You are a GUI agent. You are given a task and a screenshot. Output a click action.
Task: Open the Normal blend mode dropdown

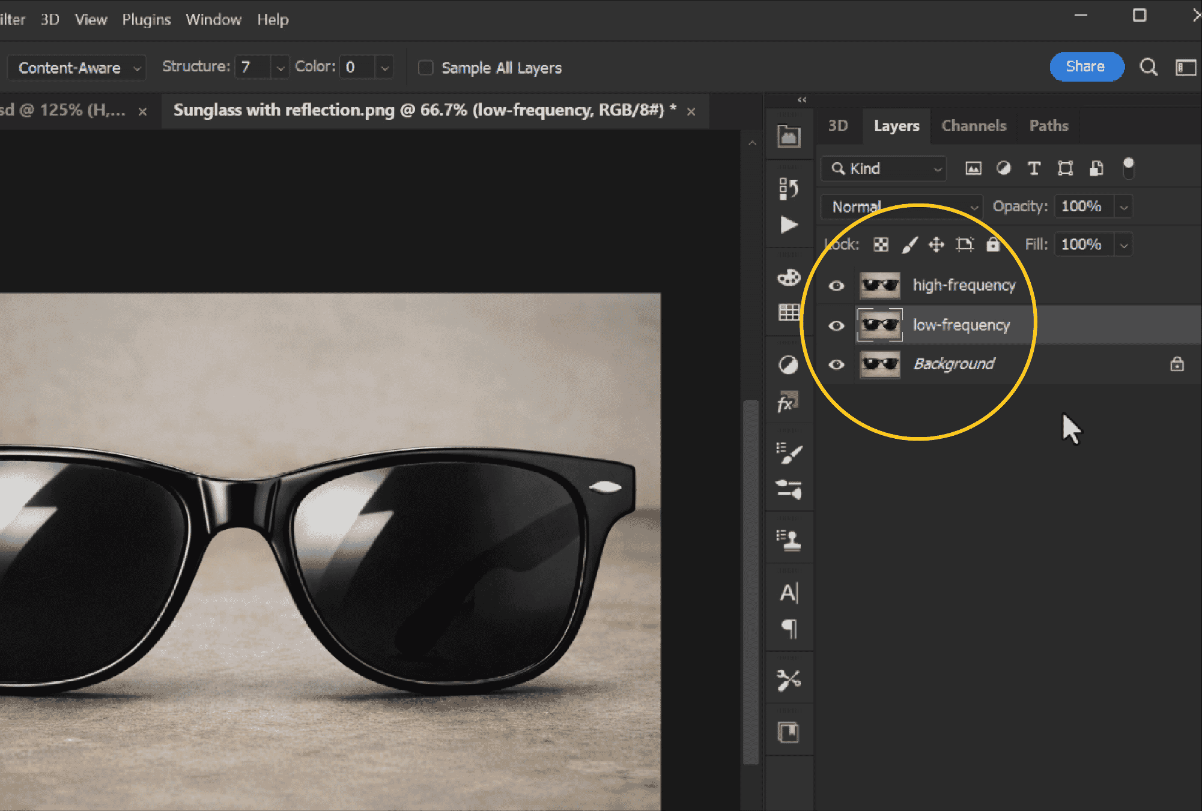pyautogui.click(x=902, y=207)
